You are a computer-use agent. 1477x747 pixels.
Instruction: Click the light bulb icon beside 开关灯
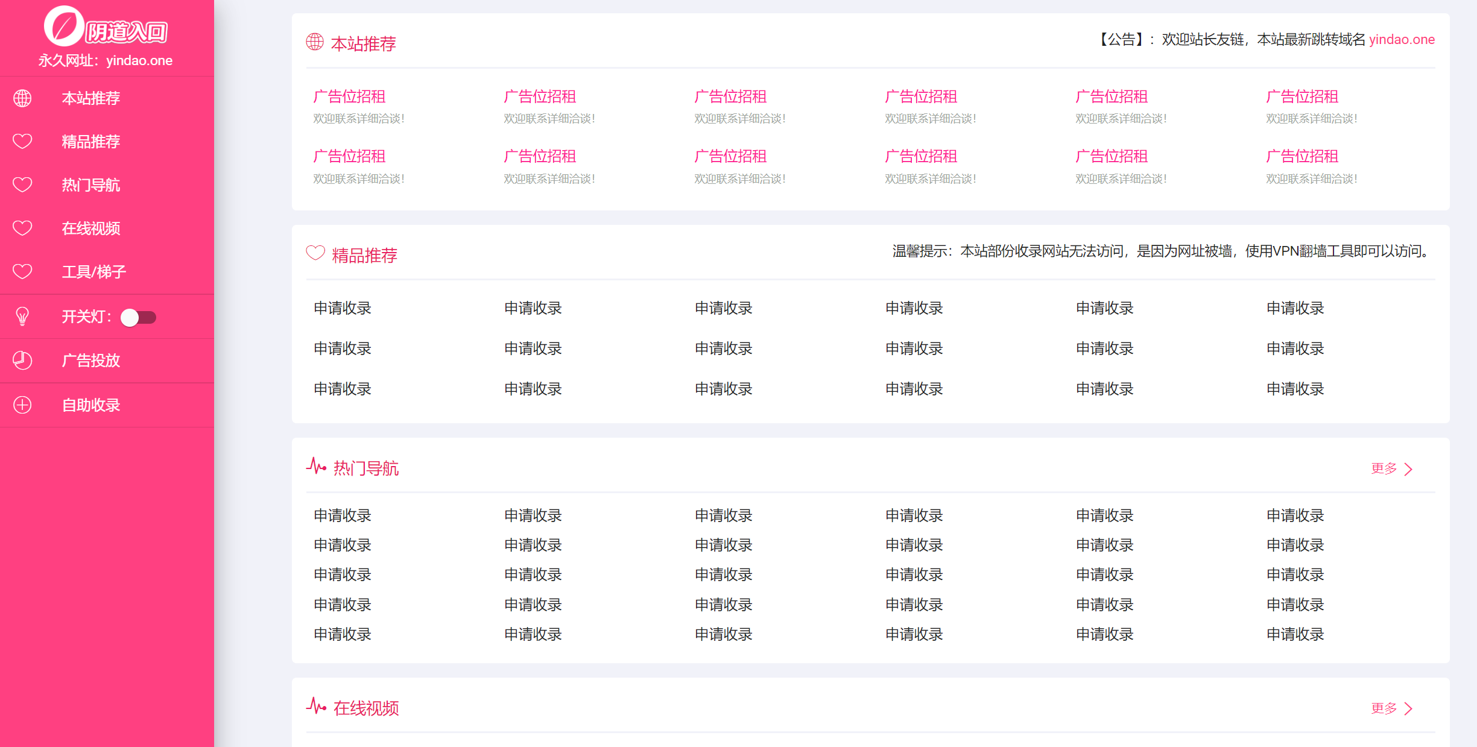(22, 317)
